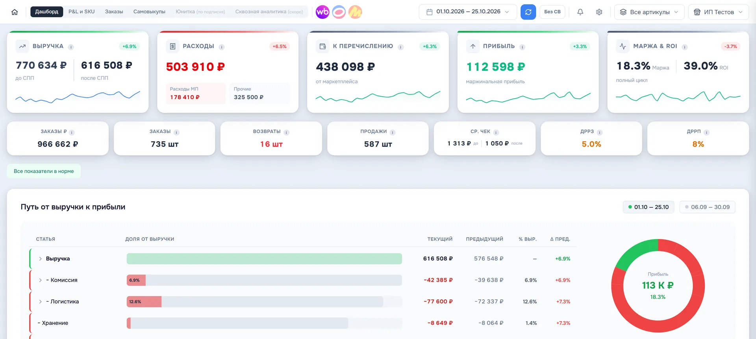Click the Расходы МП tile 178 410 ₽
Viewport: 756px width, 339px height.
pos(195,93)
